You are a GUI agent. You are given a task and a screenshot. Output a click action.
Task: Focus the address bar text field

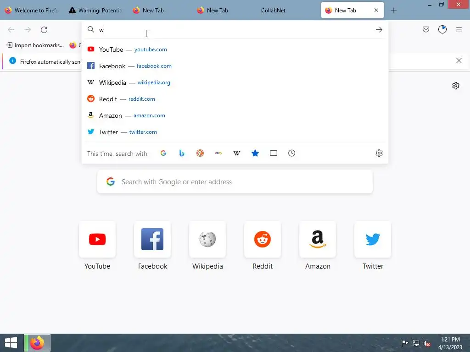(235, 30)
